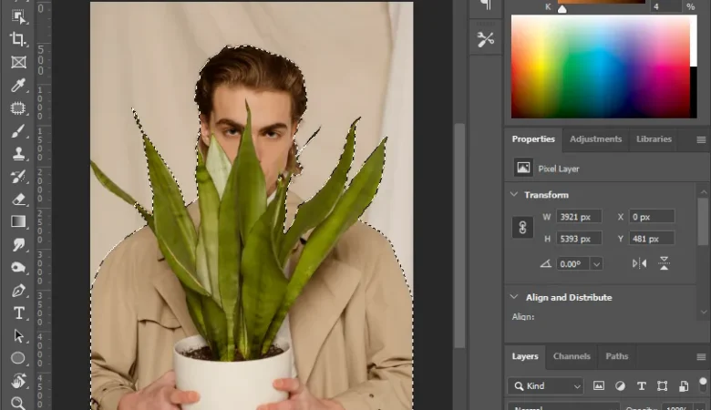Select the Crop tool
Image resolution: width=711 pixels, height=410 pixels.
coord(18,39)
